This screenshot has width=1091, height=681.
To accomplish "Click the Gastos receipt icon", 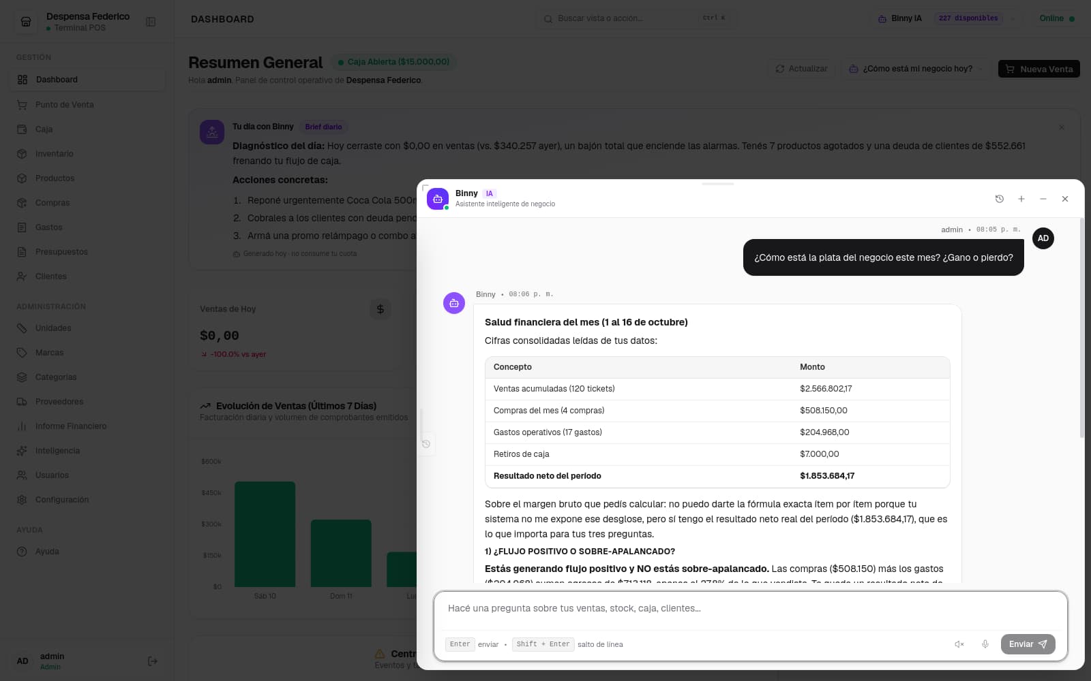I will pyautogui.click(x=22, y=227).
